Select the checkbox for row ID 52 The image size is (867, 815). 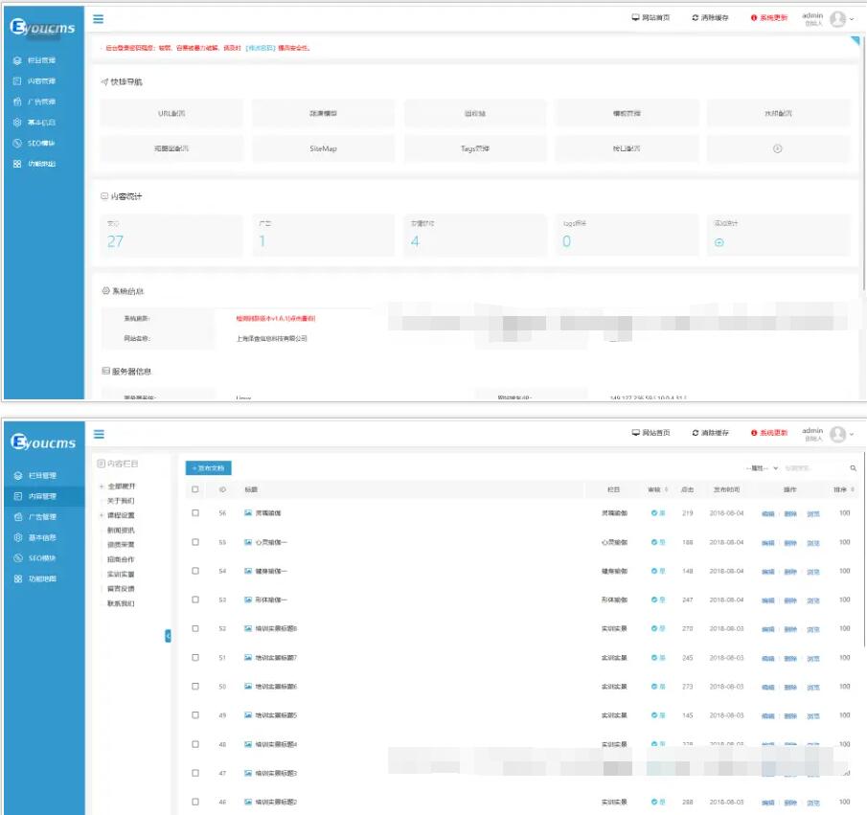(195, 629)
